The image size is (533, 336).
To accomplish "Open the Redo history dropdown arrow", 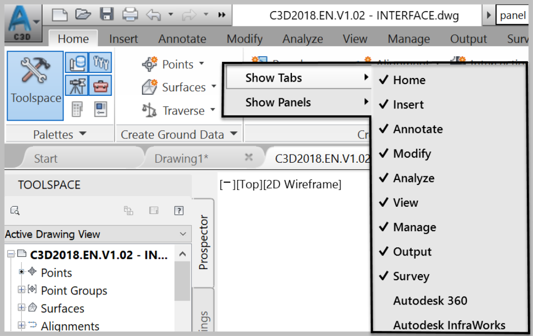I will click(x=206, y=15).
